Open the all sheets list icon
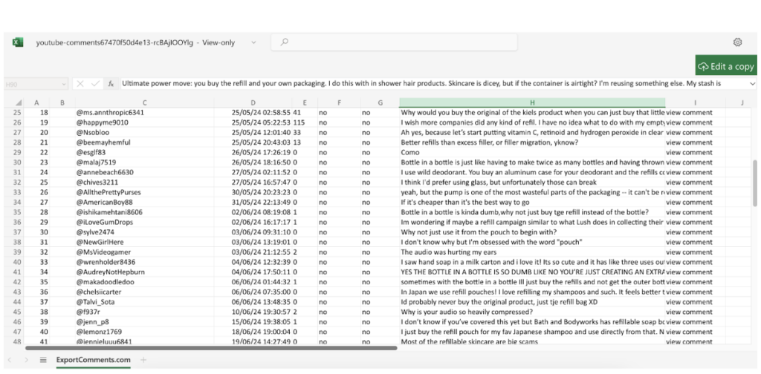Image resolution: width=761 pixels, height=374 pixels. 42,360
